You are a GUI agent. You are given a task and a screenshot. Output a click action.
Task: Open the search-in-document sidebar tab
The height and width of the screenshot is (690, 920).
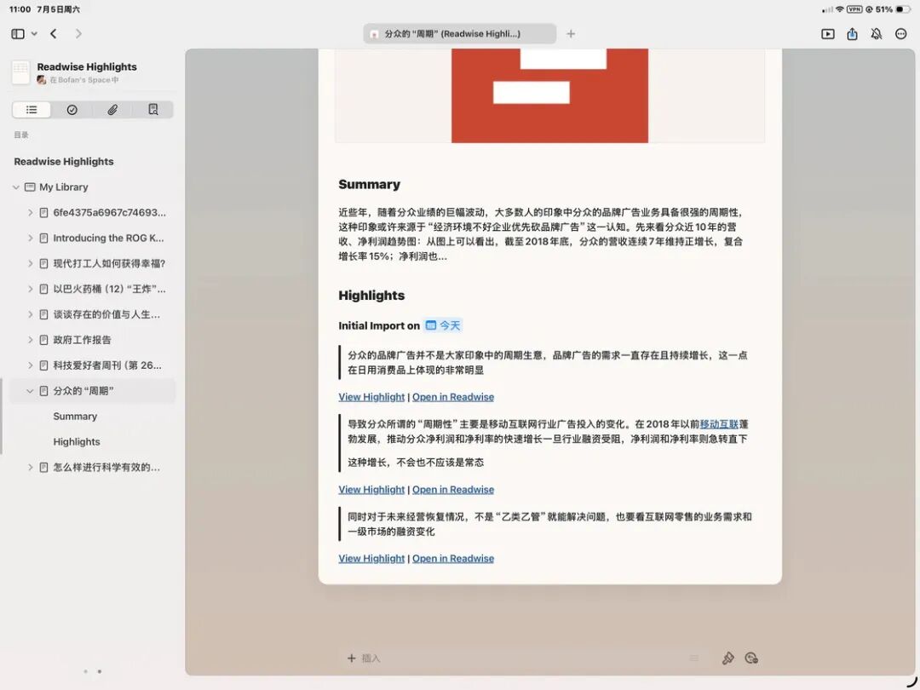pyautogui.click(x=153, y=110)
